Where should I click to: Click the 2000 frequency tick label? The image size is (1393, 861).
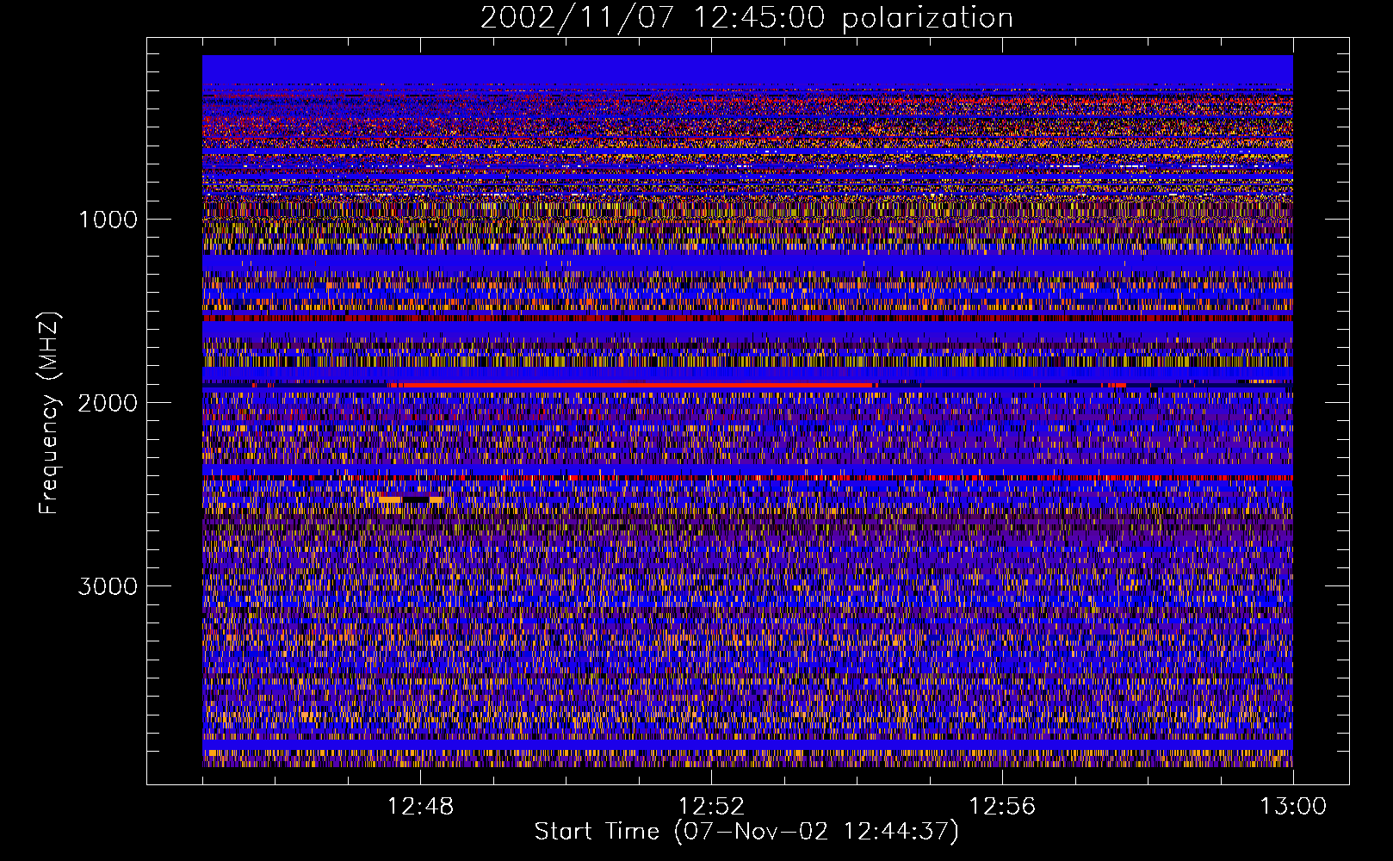(108, 403)
